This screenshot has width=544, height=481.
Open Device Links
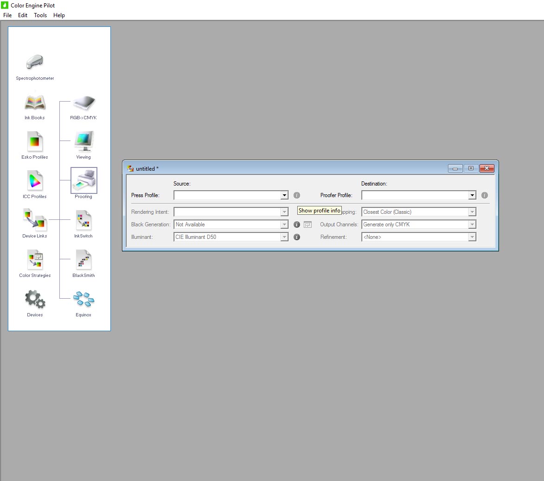[x=35, y=220]
